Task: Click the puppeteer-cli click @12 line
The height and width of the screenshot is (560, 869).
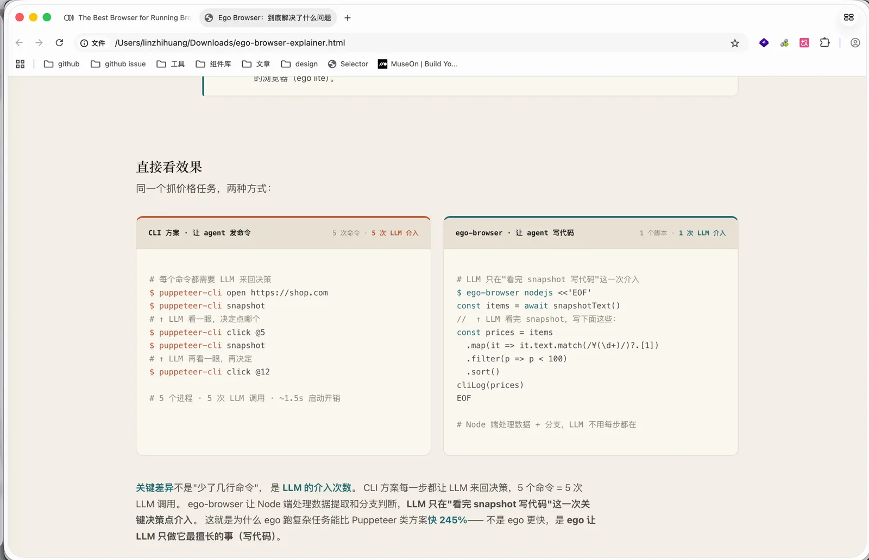Action: coord(210,372)
